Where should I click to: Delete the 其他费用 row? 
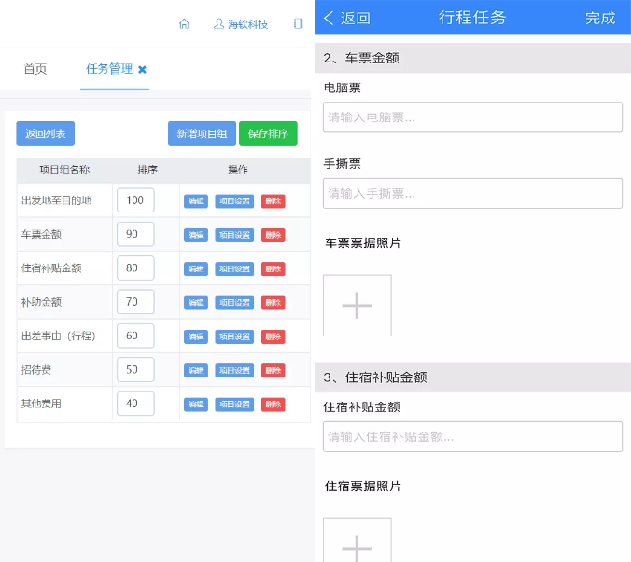[273, 404]
